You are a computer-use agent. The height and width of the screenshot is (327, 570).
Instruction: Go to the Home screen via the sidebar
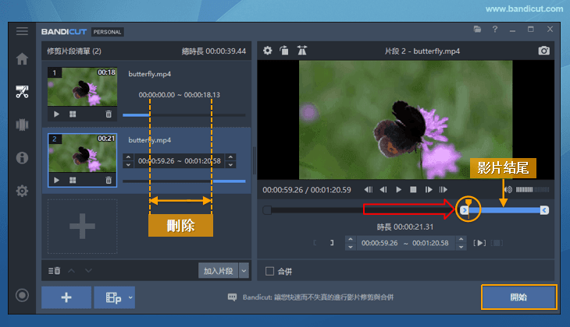[x=22, y=58]
